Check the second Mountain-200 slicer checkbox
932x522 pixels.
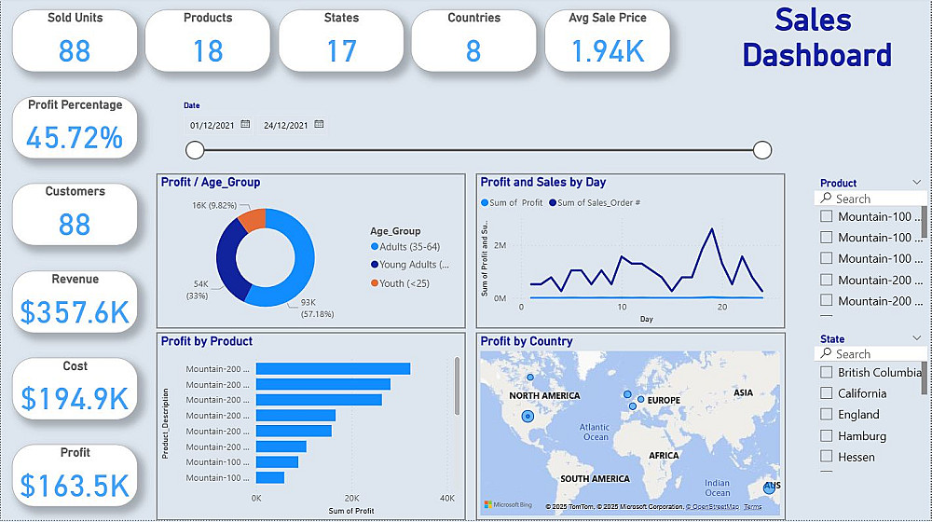pos(826,300)
